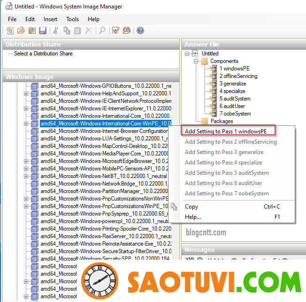Screen dimensions: 306x302
Task: Click the 2 offlineServicing pass icon
Action: pyautogui.click(x=213, y=76)
